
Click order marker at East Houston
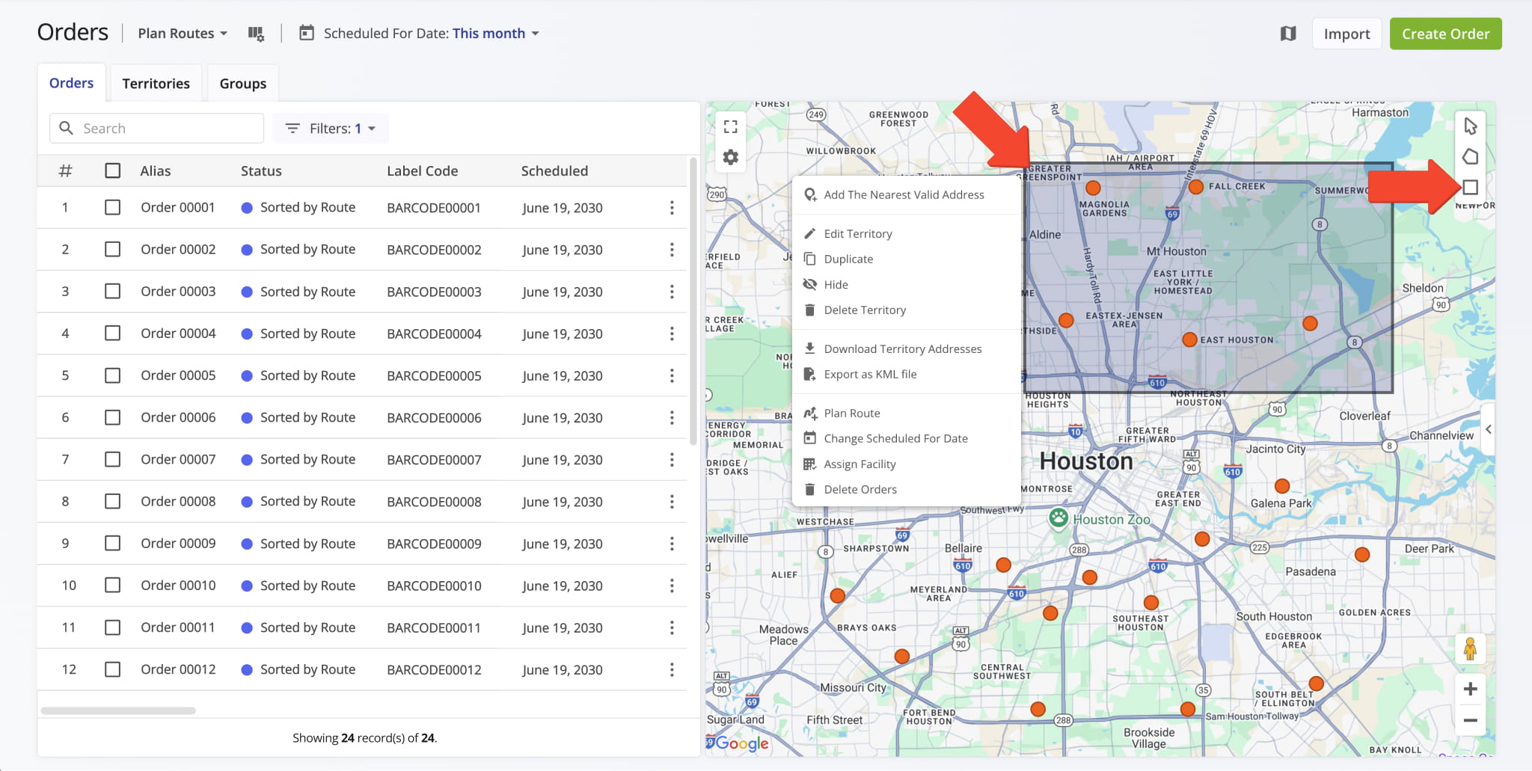[1189, 340]
